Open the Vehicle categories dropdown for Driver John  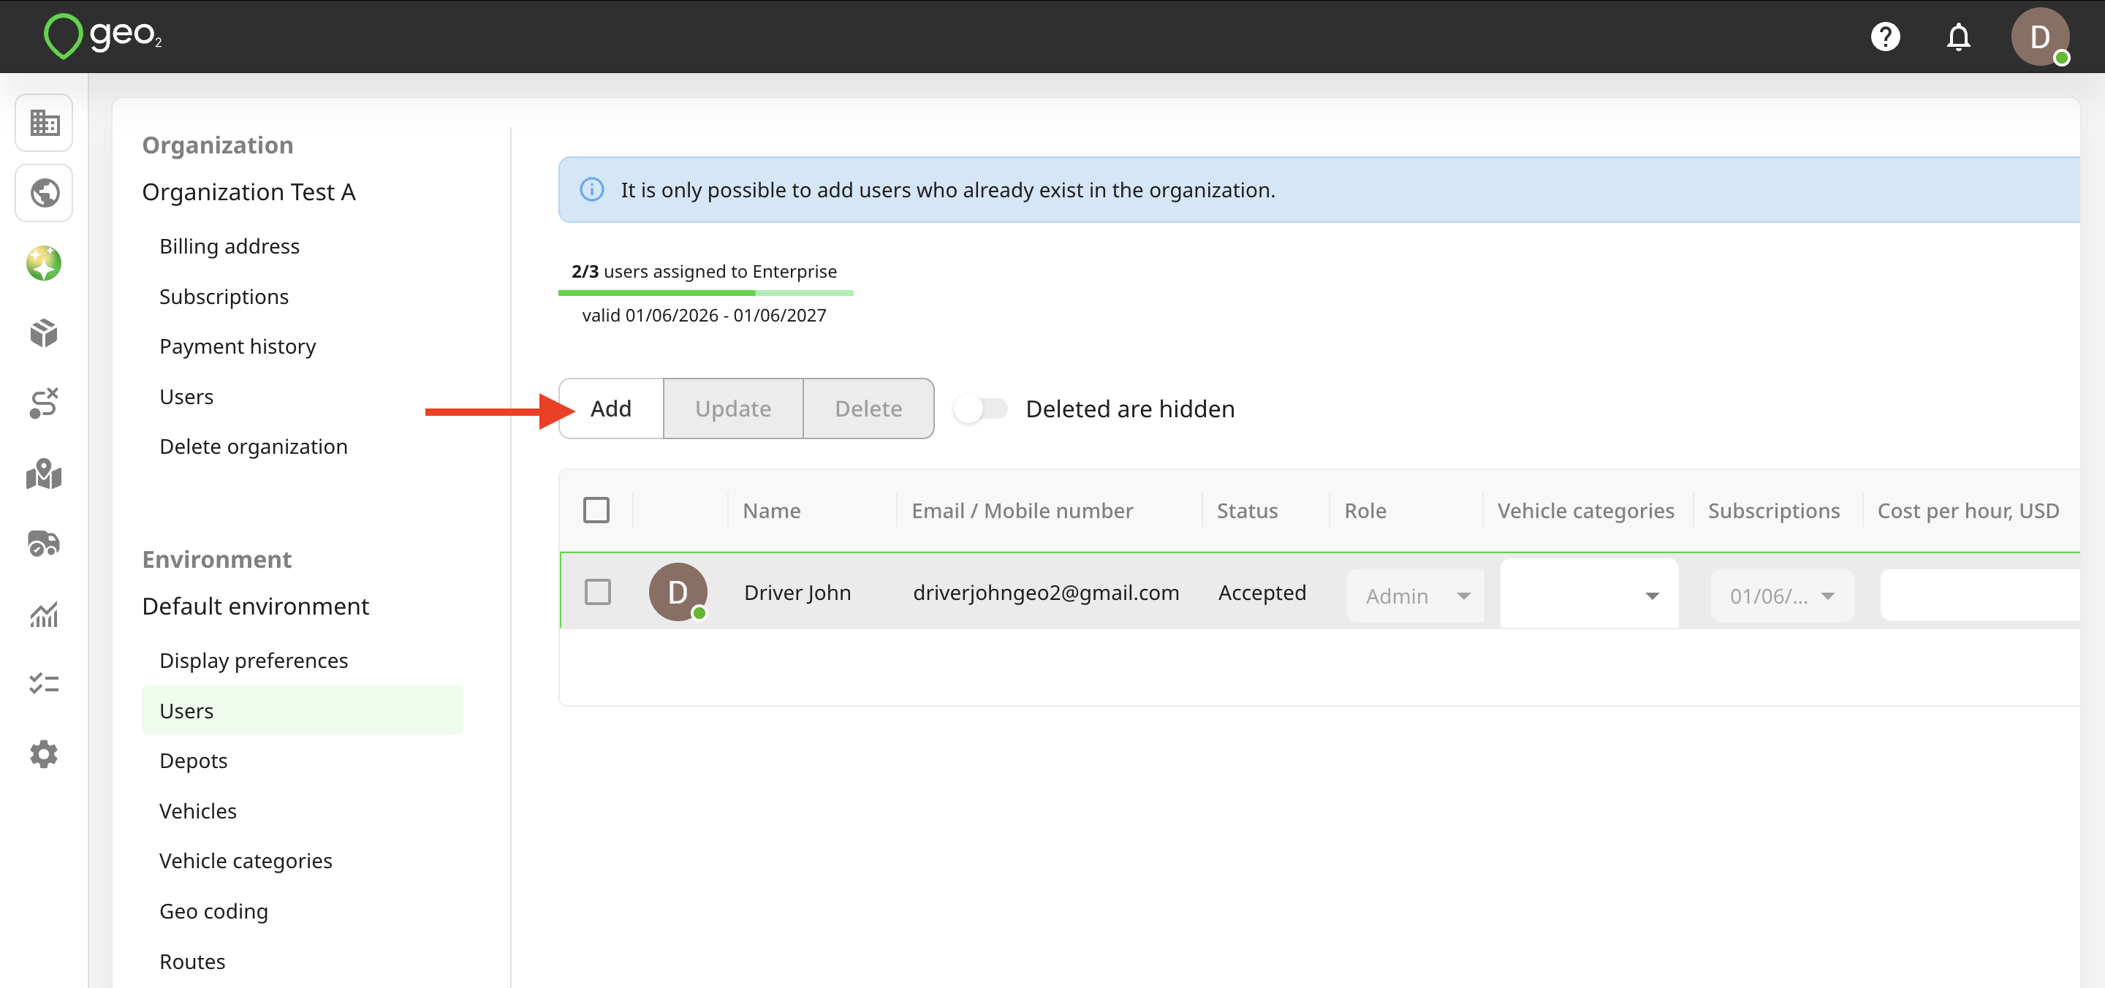(x=1588, y=593)
